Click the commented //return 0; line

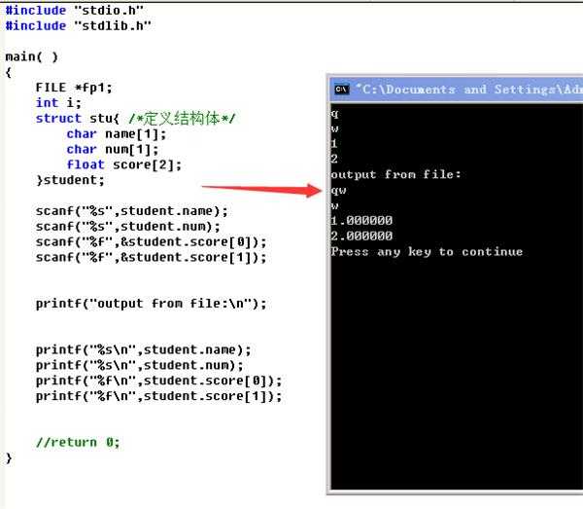[x=78, y=442]
